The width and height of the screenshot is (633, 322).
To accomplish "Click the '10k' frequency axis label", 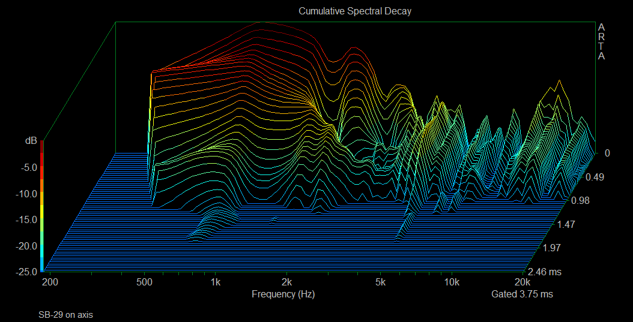I will 452,282.
